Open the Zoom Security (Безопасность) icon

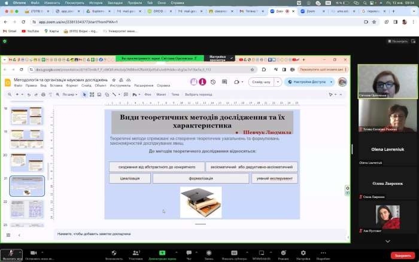pos(113,253)
